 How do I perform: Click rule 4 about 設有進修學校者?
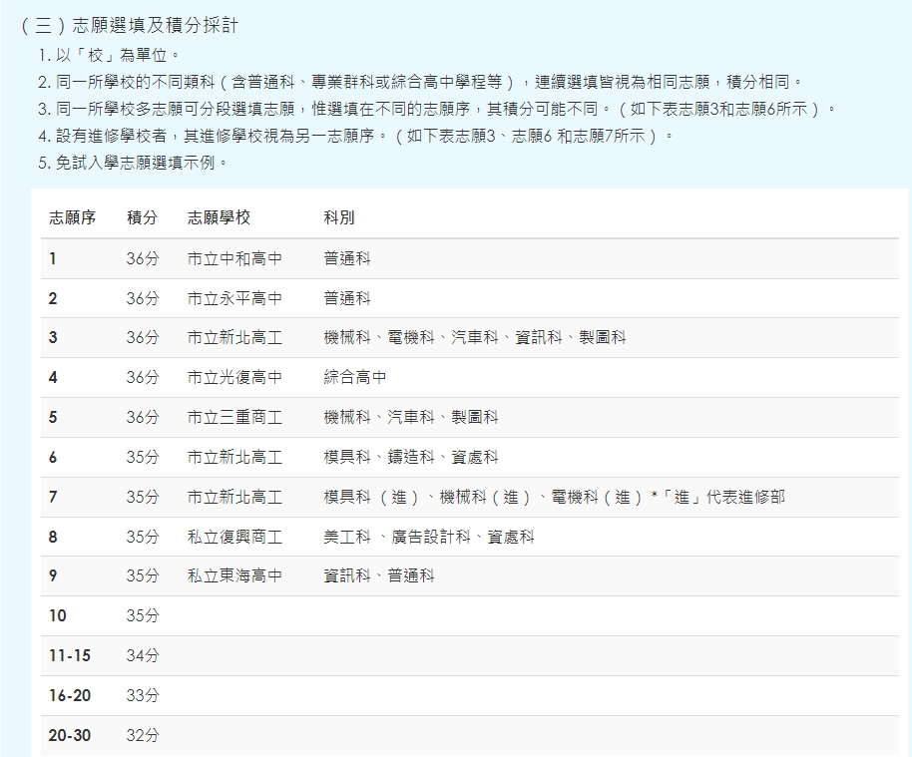point(355,136)
